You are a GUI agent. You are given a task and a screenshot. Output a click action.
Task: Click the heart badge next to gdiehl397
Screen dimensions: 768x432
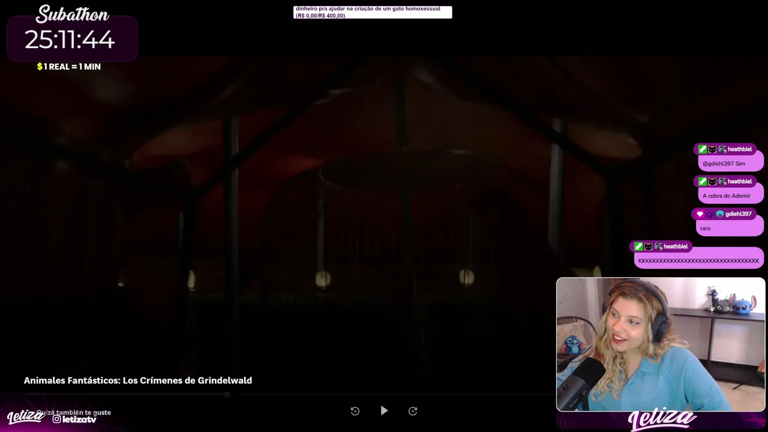700,214
